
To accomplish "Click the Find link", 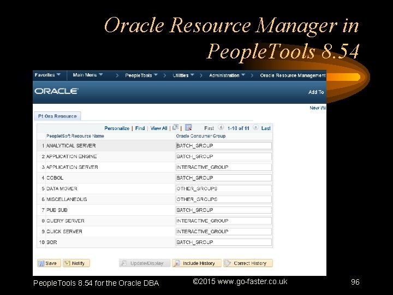I will [x=140, y=128].
